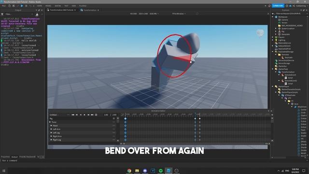Open the FILE menu

[3, 6]
